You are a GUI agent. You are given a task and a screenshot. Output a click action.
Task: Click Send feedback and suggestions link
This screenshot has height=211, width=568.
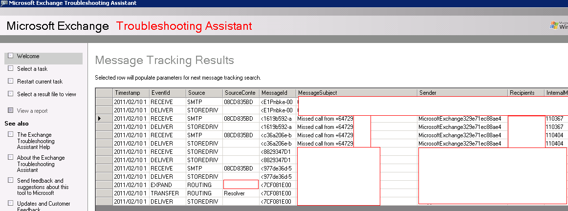pyautogui.click(x=43, y=187)
